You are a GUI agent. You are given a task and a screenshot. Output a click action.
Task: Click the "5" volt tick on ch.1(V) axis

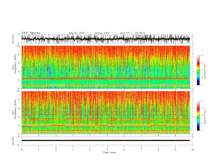[19, 35]
